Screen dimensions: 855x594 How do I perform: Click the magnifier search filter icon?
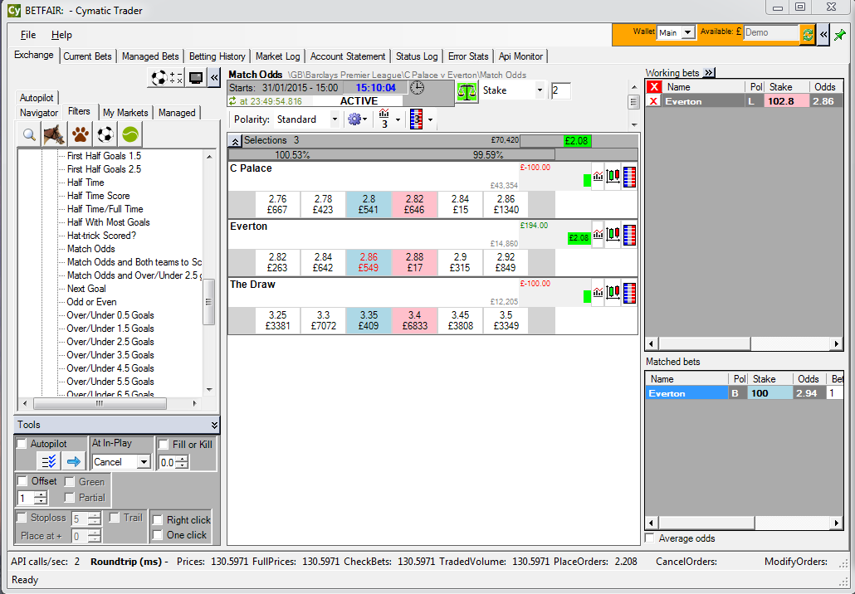pyautogui.click(x=29, y=134)
